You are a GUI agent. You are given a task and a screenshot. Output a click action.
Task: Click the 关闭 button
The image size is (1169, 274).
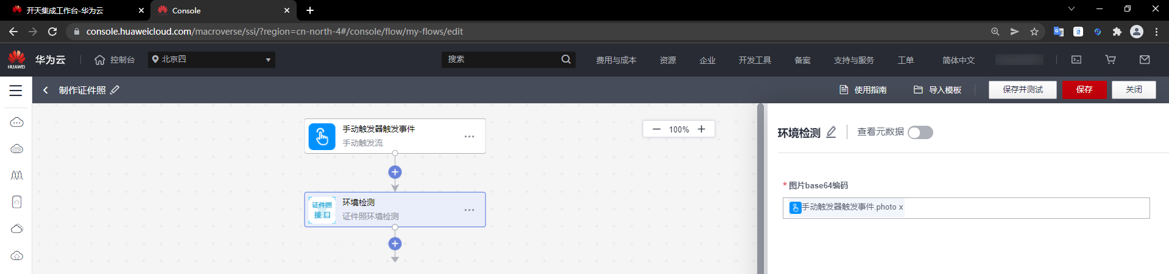pos(1134,89)
